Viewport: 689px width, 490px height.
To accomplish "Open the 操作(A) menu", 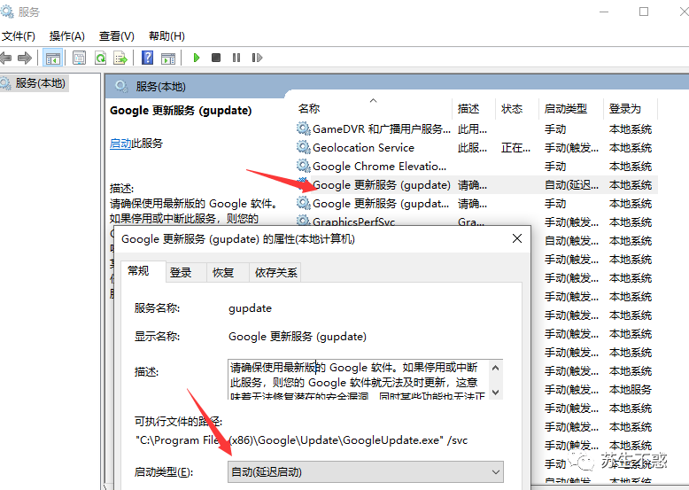I will tap(66, 36).
